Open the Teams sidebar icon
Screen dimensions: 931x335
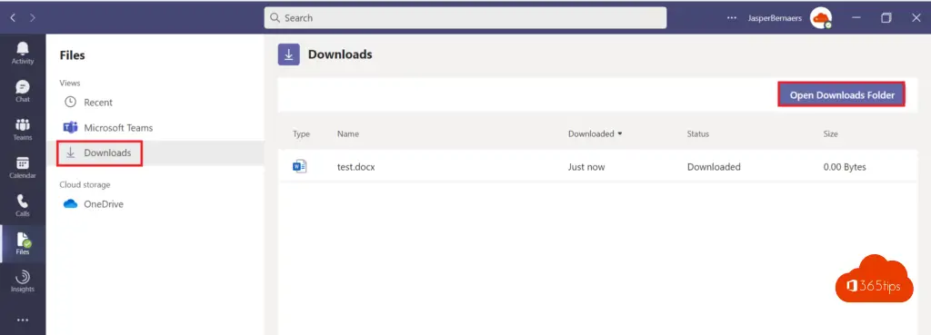(23, 129)
